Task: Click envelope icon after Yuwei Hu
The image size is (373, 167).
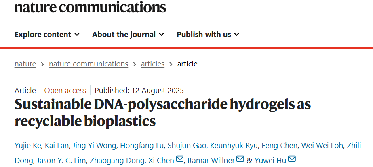Action: click(292, 160)
